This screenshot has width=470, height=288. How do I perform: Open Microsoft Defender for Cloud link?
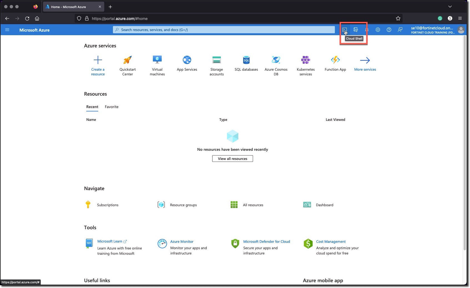click(x=267, y=241)
